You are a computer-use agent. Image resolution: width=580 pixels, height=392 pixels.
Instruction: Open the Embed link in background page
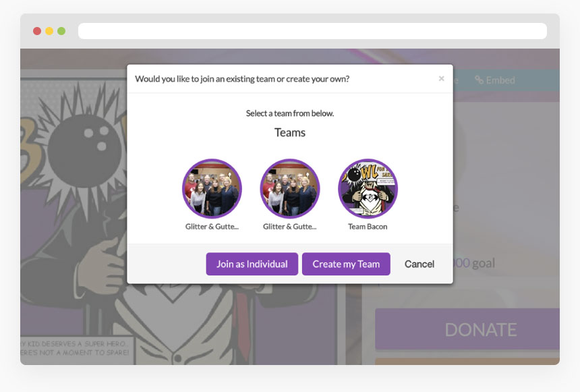(495, 80)
